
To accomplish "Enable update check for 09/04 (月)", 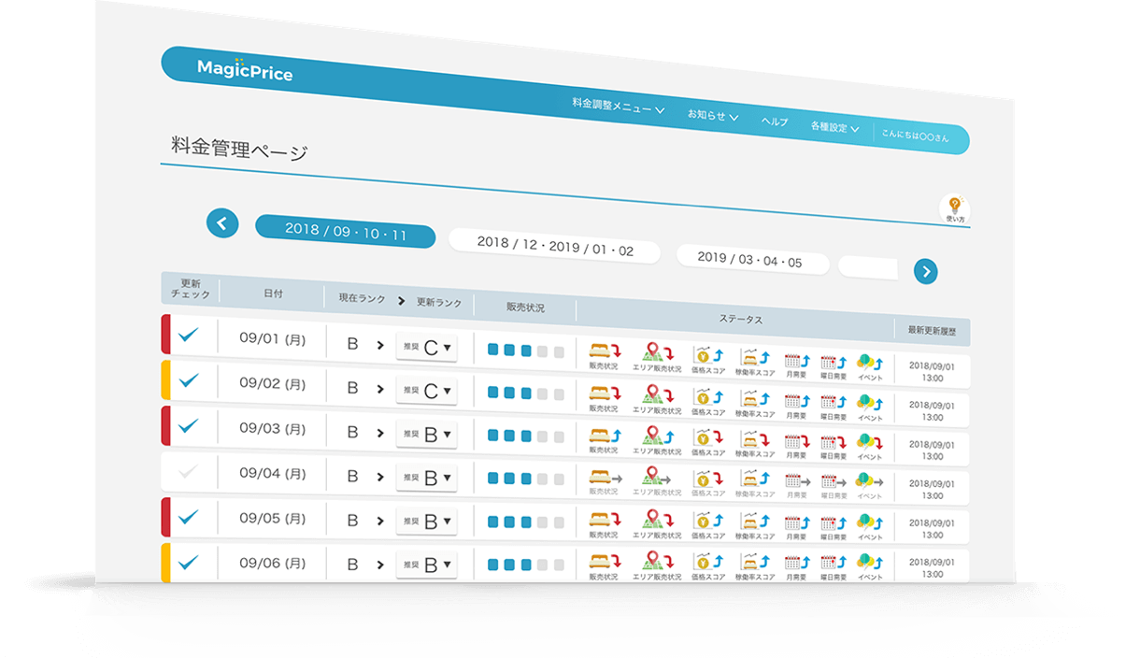I will click(x=189, y=471).
